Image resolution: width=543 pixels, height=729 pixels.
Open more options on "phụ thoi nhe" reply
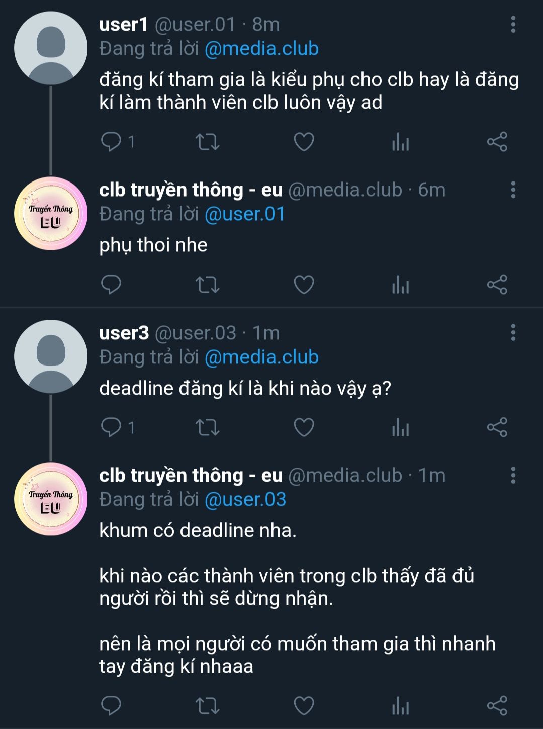point(513,190)
